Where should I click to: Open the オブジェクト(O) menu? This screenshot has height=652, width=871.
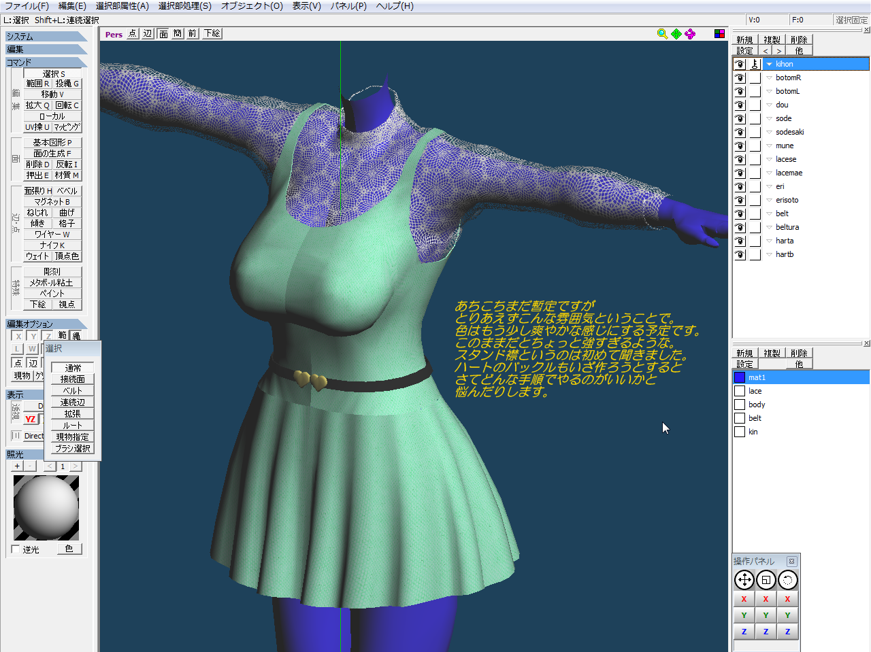[x=252, y=6]
